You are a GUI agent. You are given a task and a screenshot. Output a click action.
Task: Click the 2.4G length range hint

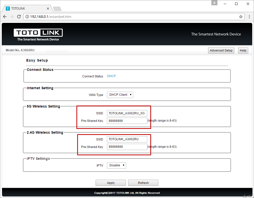pyautogui.click(x=162, y=147)
